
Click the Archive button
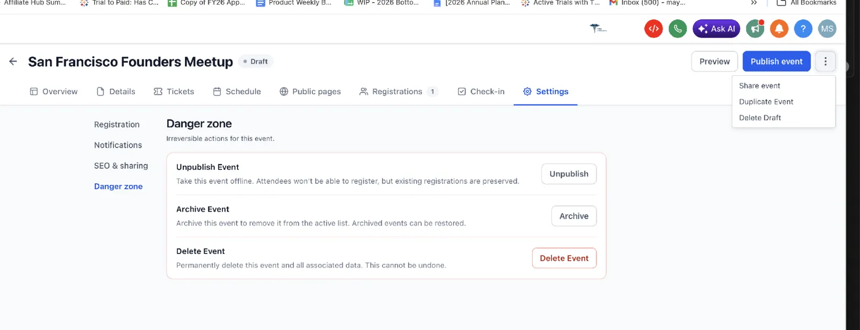(x=574, y=216)
